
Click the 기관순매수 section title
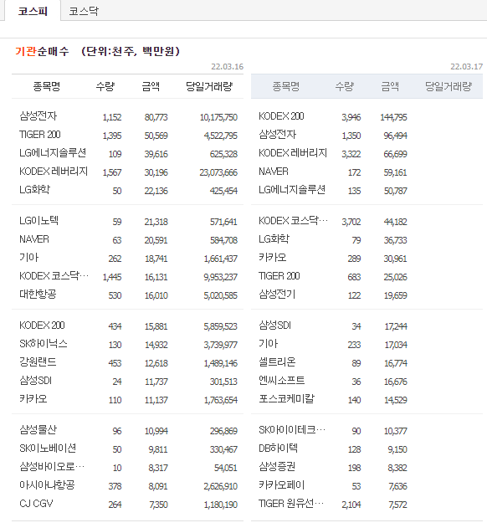point(42,52)
